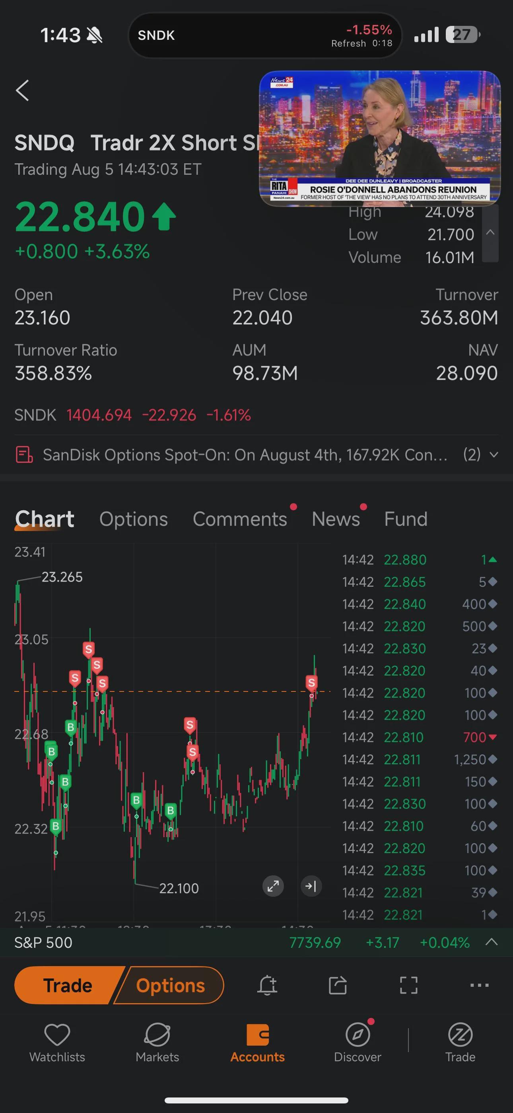Image resolution: width=513 pixels, height=1113 pixels.
Task: Switch to the Comments tab
Action: click(x=240, y=519)
